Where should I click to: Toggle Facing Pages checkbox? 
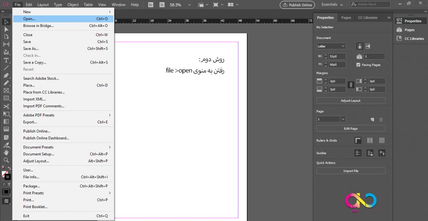click(358, 65)
